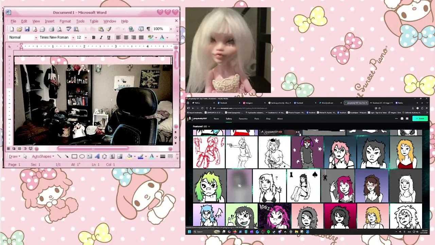Select the Rectangle drawing tool

74,157
